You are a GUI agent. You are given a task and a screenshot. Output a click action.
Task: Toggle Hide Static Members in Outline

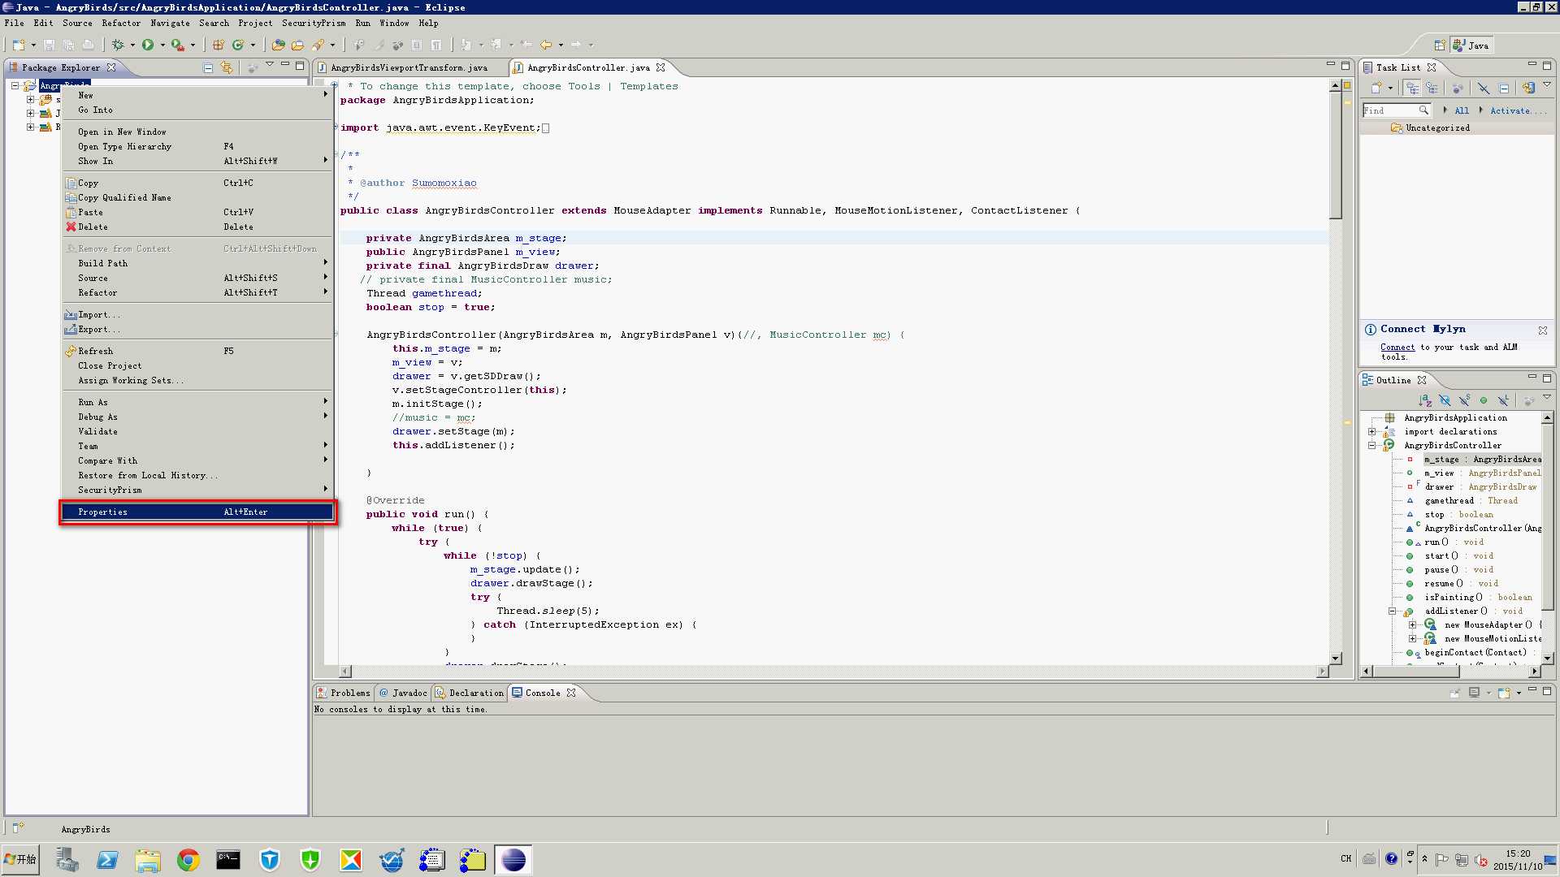[1464, 400]
